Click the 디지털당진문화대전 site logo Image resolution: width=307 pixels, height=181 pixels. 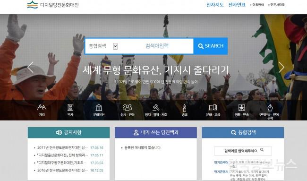pos(53,5)
